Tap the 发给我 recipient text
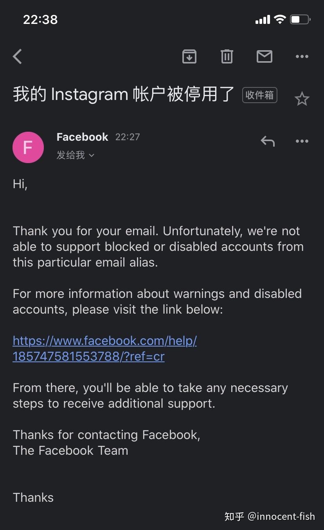The height and width of the screenshot is (530, 324). point(71,155)
